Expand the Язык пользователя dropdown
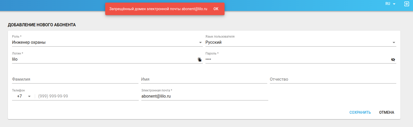Viewport: 413px width, 127px height. [394, 42]
